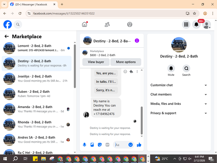Click the View buyer button
Viewport: 217px width, 163px height.
96,62
